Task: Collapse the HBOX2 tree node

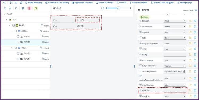Action: pos(11,48)
